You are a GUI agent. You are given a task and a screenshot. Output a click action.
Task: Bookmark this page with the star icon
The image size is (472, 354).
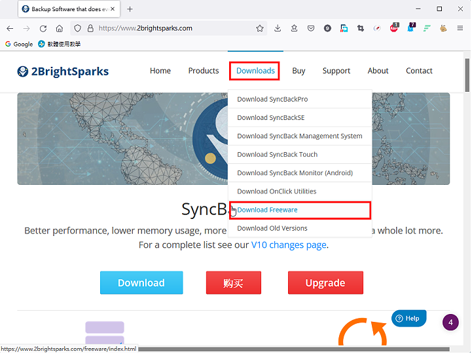tap(260, 28)
